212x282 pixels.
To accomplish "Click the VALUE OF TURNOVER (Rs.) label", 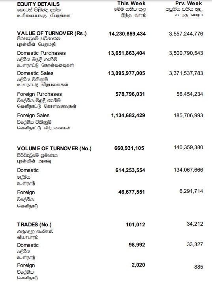I will pyautogui.click(x=52, y=33).
